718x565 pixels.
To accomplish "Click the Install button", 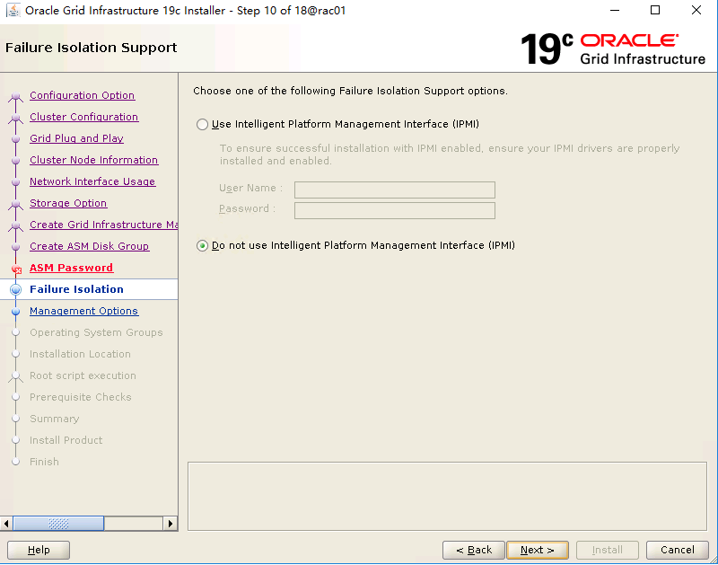I will click(x=608, y=550).
